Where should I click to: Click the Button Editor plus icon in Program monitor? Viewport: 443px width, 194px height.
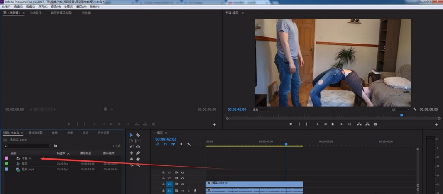point(436,124)
